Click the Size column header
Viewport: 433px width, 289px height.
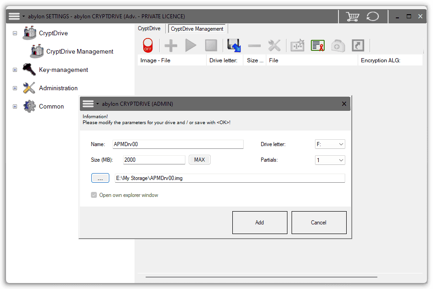tap(254, 60)
